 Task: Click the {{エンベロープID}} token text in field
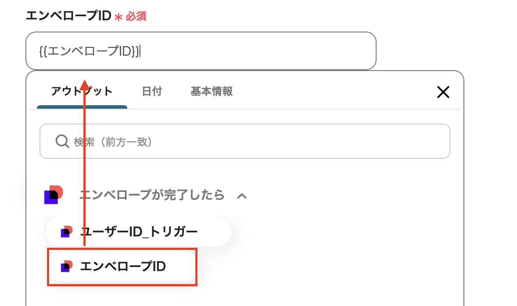89,51
